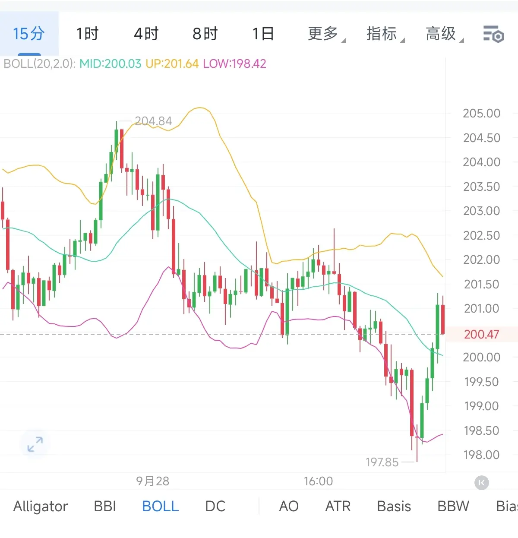Click the 198.50 price axis label

(481, 430)
